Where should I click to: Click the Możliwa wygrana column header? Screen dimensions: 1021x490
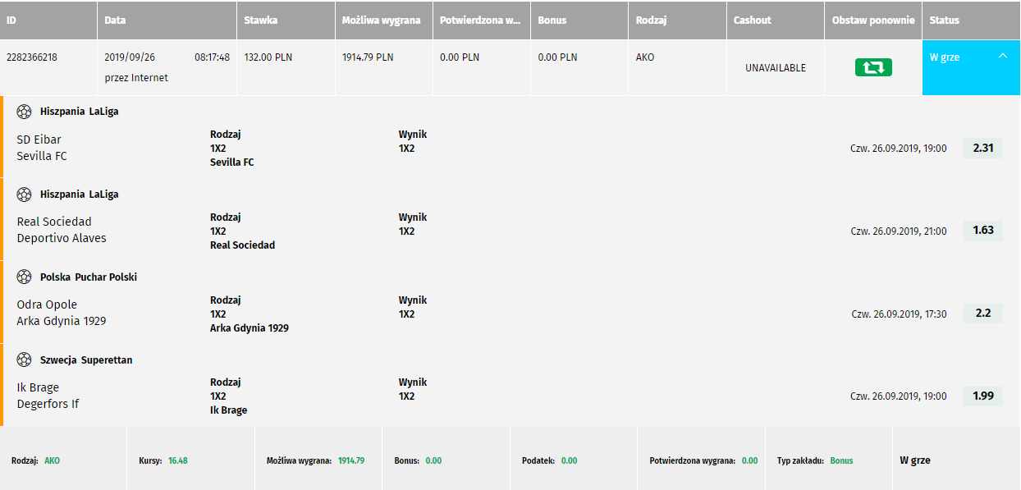pos(383,20)
